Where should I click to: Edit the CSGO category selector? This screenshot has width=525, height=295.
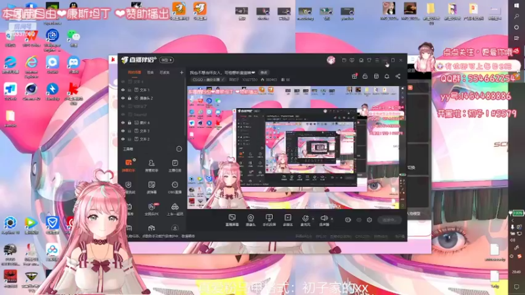[x=208, y=79]
